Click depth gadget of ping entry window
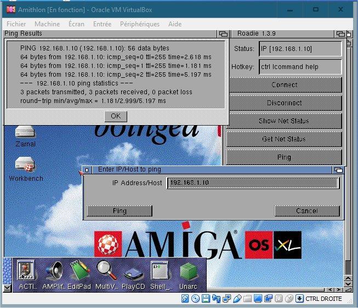Viewport: 358px width, 308px height. pyautogui.click(x=338, y=170)
